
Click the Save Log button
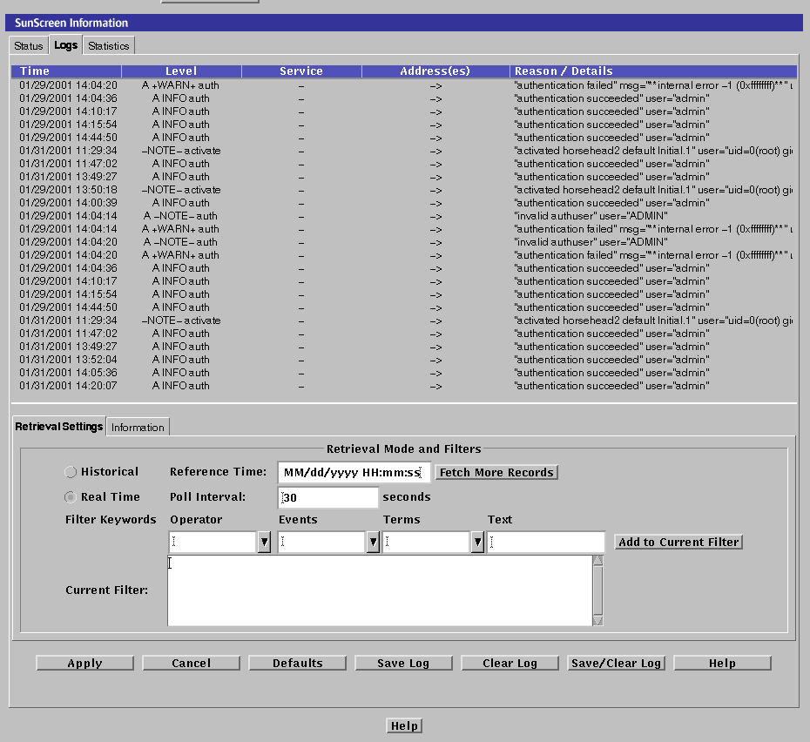pyautogui.click(x=403, y=663)
